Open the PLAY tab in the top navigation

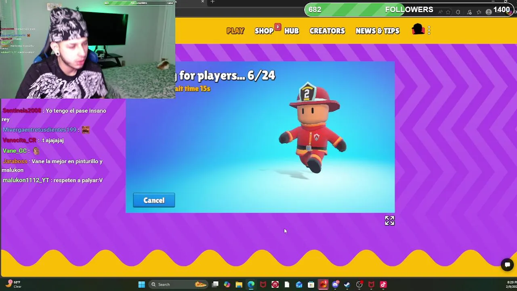point(235,31)
